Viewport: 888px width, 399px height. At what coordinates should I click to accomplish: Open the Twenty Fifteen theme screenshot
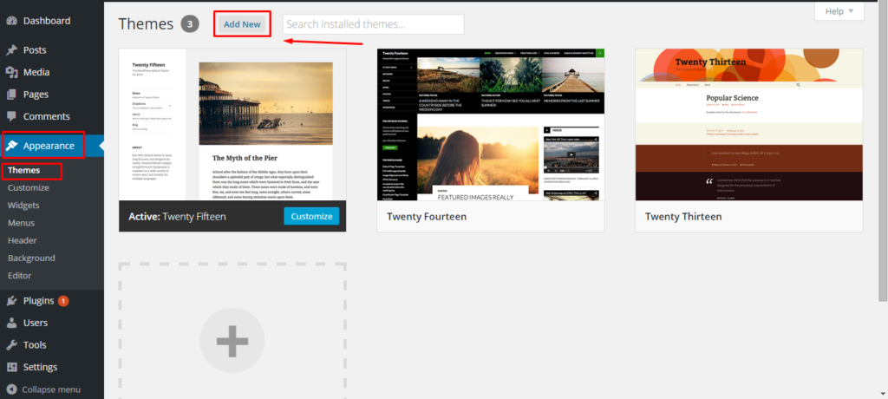[232, 124]
